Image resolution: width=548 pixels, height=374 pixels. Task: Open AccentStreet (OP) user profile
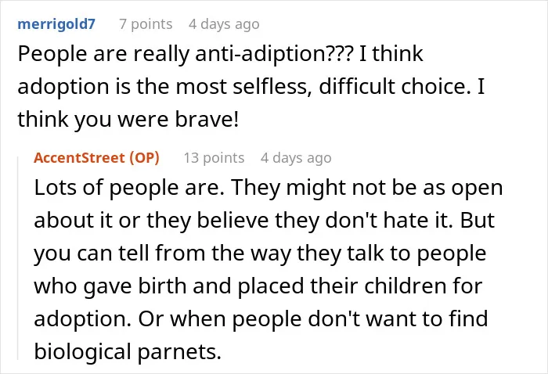tap(96, 158)
